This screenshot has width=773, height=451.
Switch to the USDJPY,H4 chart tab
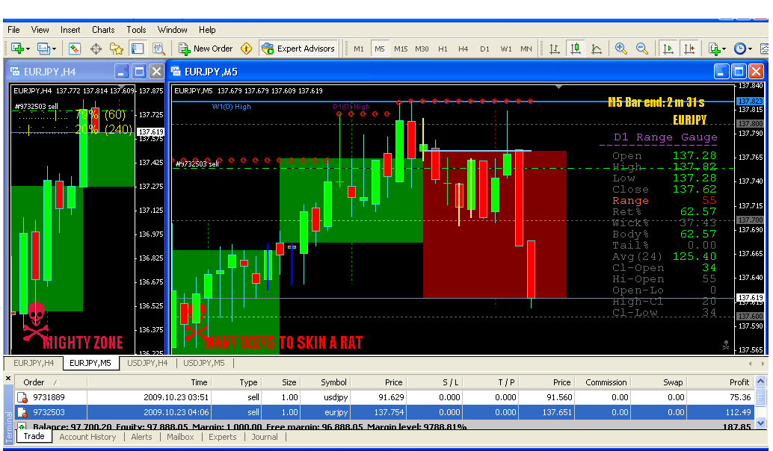tap(147, 363)
